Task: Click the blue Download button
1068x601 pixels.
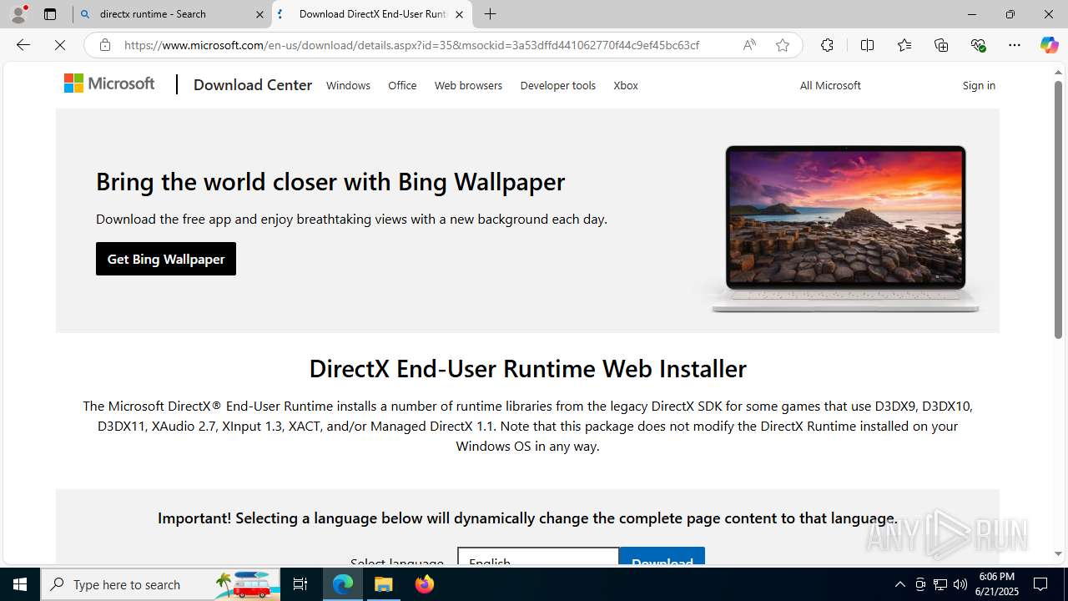Action: pos(662,558)
